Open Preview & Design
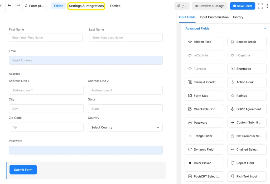This screenshot has height=184, width=270. (210, 6)
